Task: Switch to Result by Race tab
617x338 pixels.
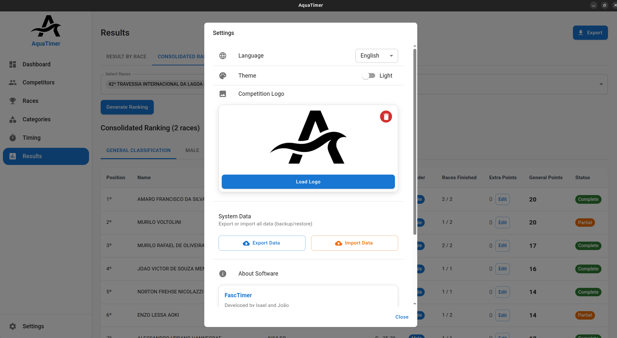Action: (x=126, y=57)
